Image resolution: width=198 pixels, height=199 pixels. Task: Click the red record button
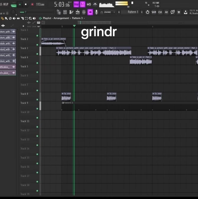[x=32, y=4]
